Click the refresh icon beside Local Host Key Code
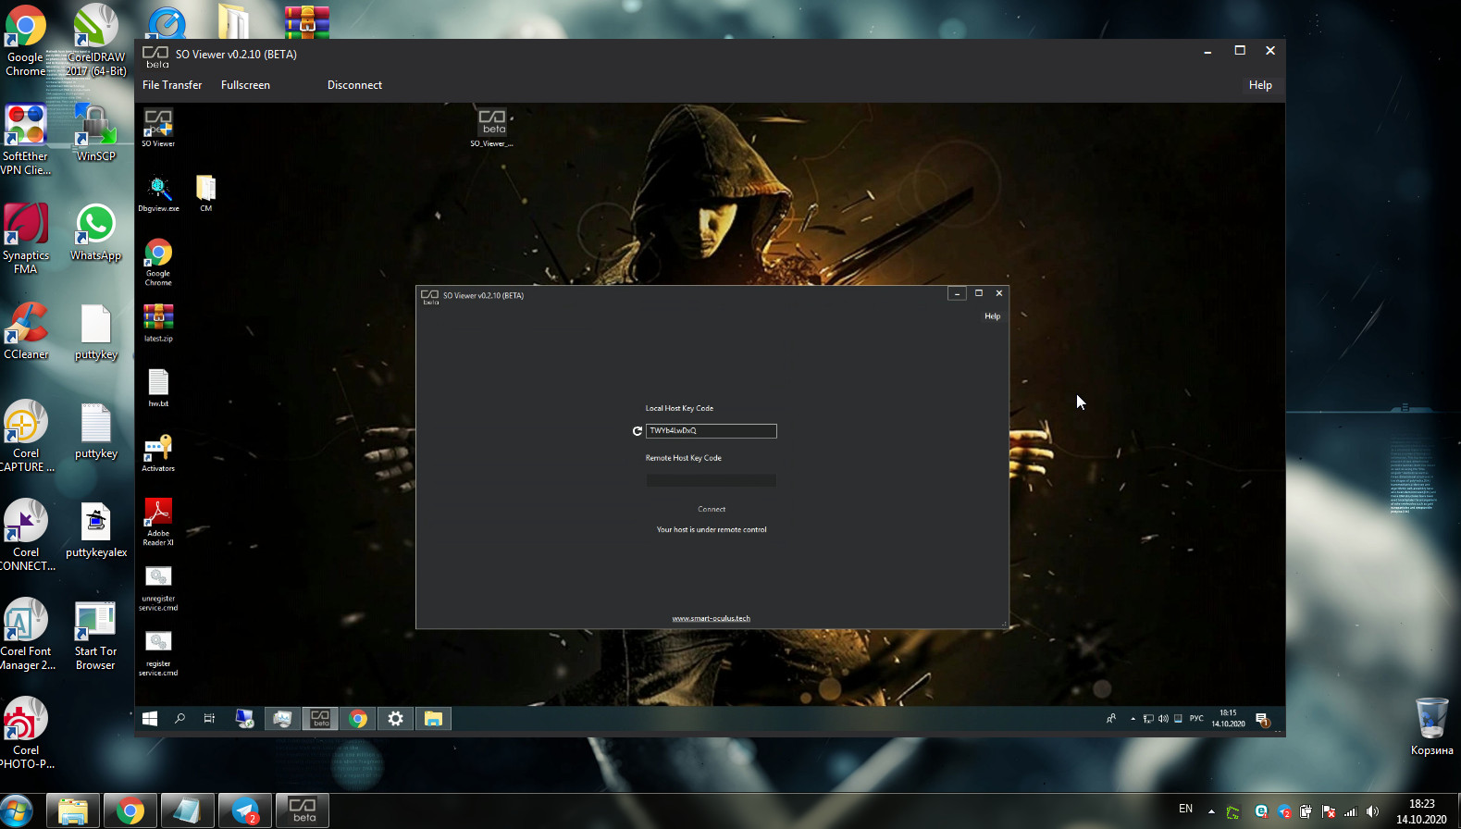 coord(637,431)
